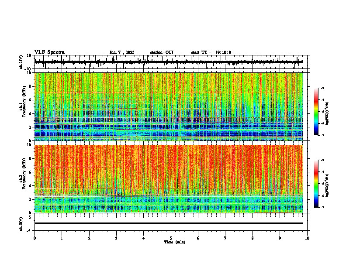The width and height of the screenshot is (346, 267).
Task: Click the "-3" label on ch.1 color scale
Action: coord(322,88)
